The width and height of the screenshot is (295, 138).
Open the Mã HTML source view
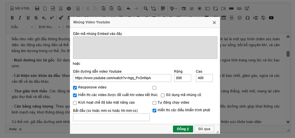point(20,8)
